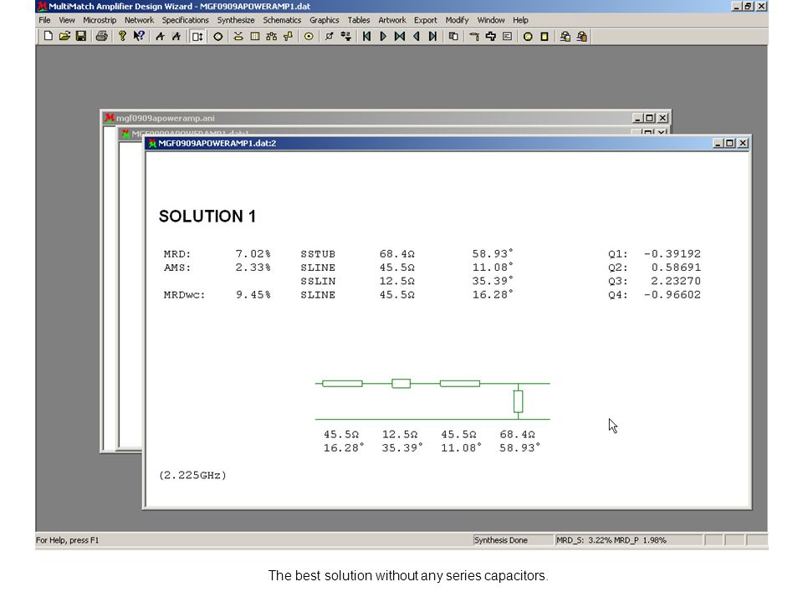Click the MRD_S 3.22% MRD_P 1.98% status entry
This screenshot has height=602, width=803.
[628, 540]
